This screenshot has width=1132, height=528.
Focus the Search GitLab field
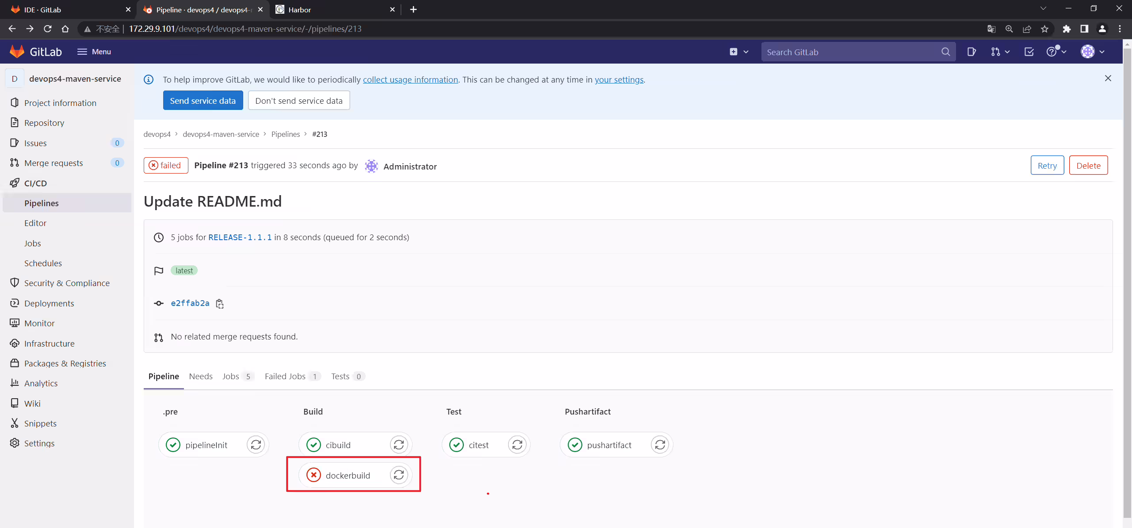pyautogui.click(x=858, y=52)
